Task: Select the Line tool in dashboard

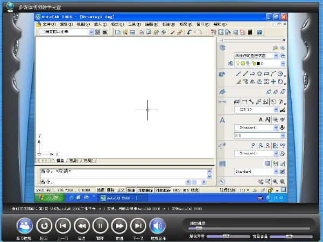Action: [238, 74]
